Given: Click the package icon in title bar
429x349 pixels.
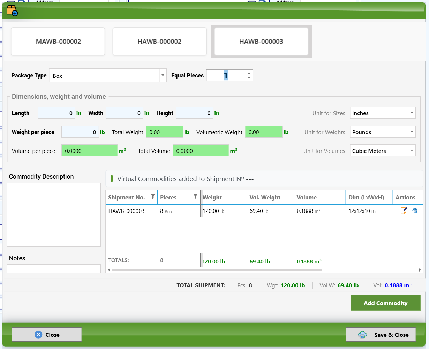Looking at the screenshot, I should click(12, 10).
